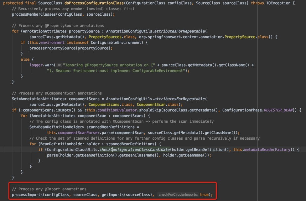Click the processMemberClasses method call
306x201 pixels.
pos(34,14)
